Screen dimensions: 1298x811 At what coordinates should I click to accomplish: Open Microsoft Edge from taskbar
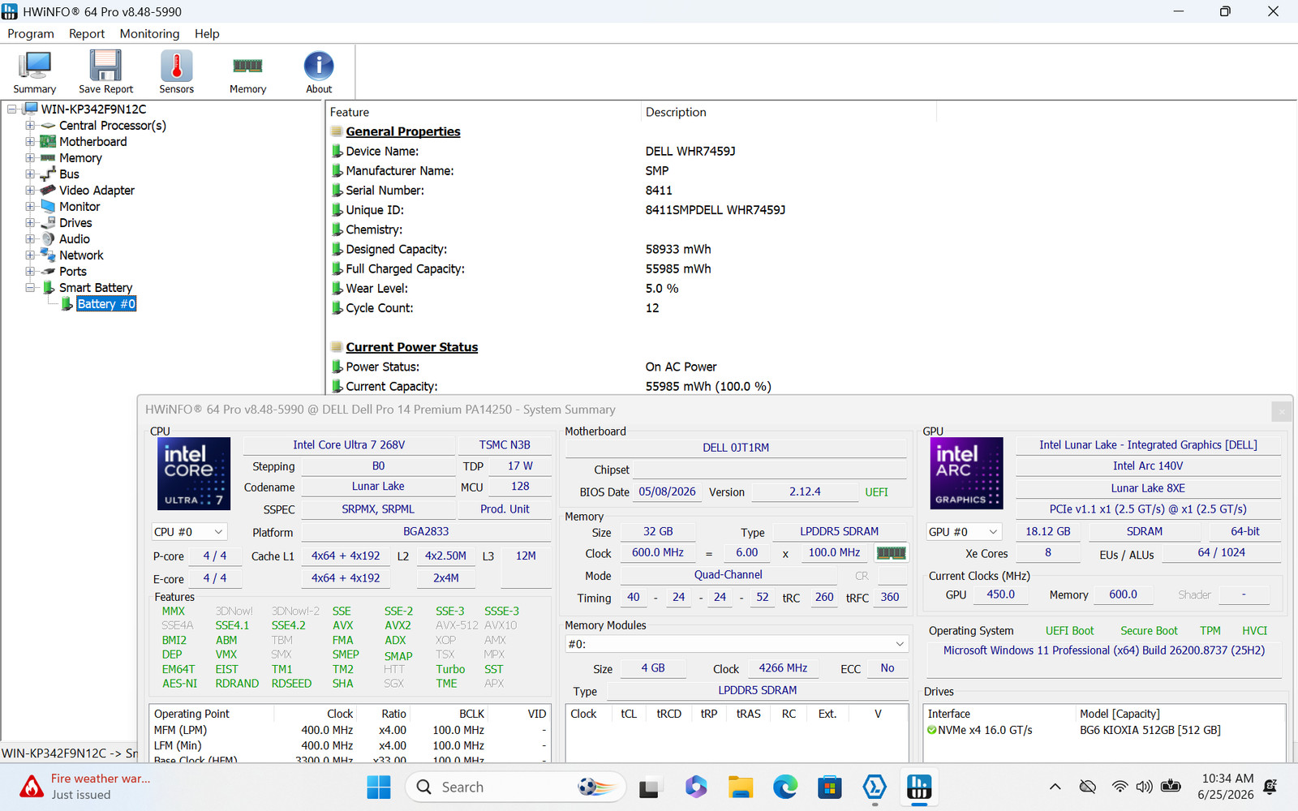[x=784, y=787]
